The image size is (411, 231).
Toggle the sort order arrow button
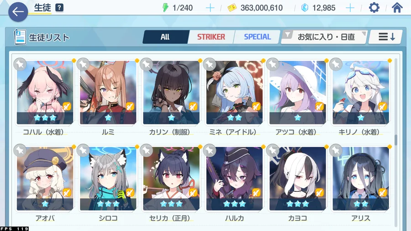385,37
